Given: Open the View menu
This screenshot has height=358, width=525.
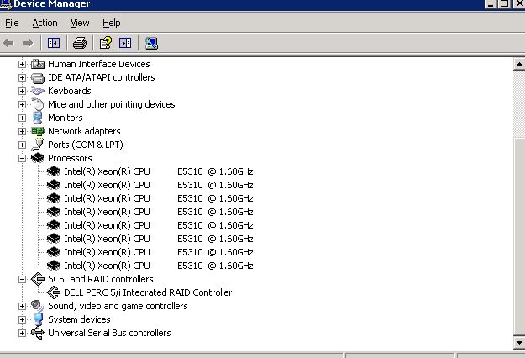Looking at the screenshot, I should click(x=80, y=23).
